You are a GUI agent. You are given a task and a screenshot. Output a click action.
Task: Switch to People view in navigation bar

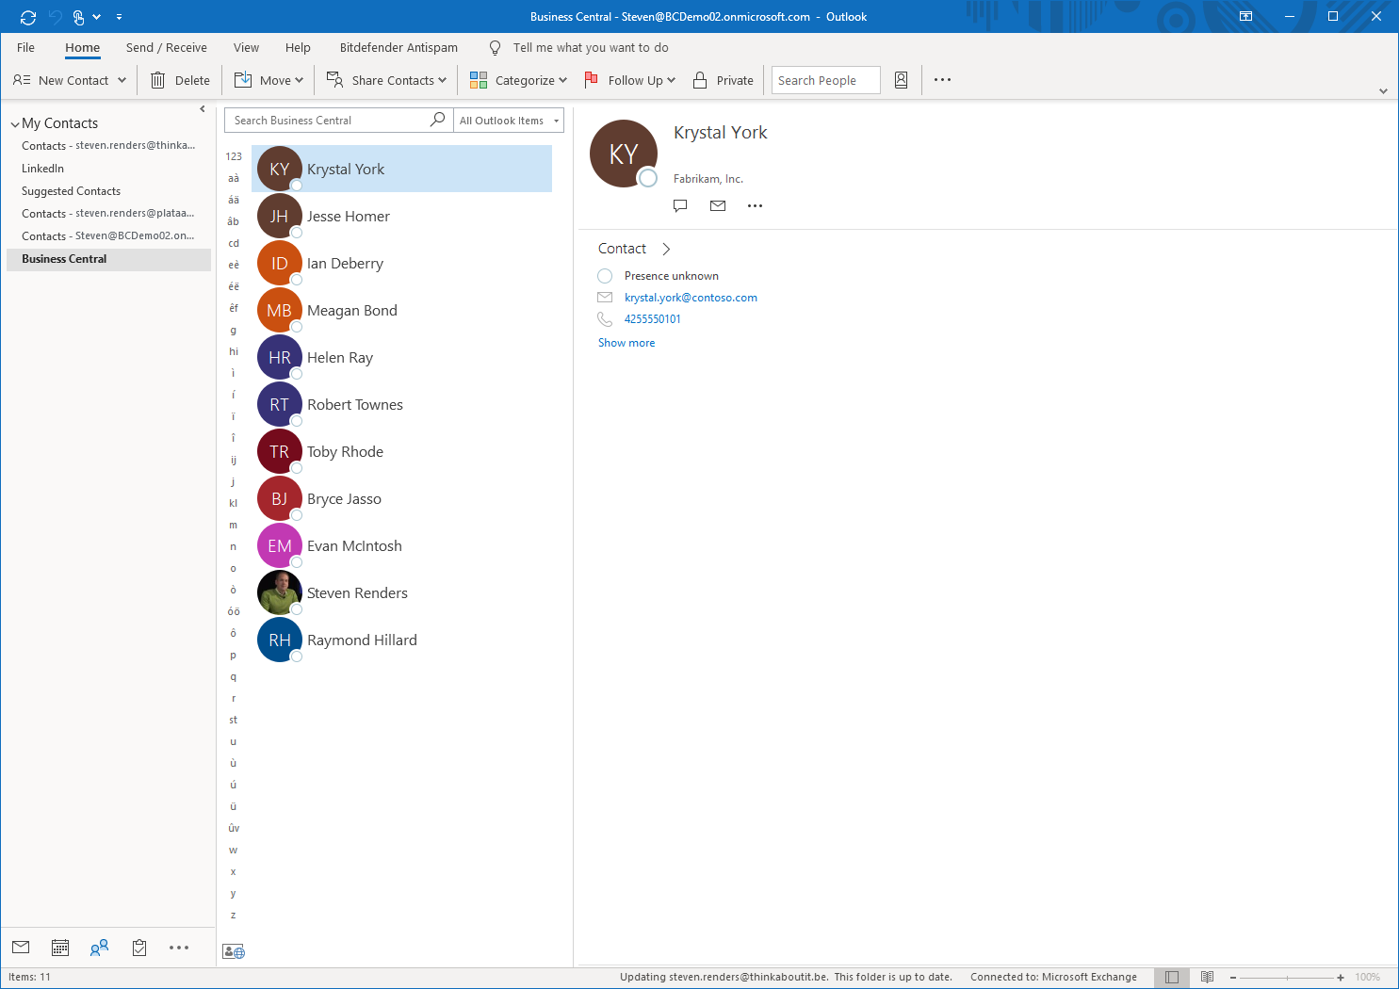pos(99,948)
